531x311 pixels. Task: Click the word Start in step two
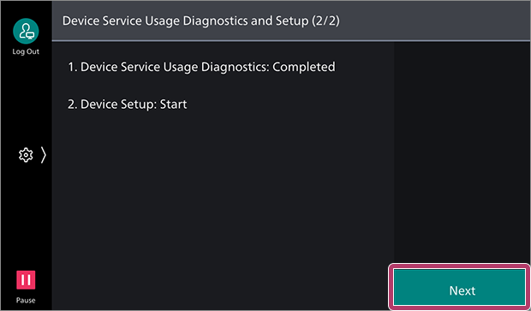[173, 104]
